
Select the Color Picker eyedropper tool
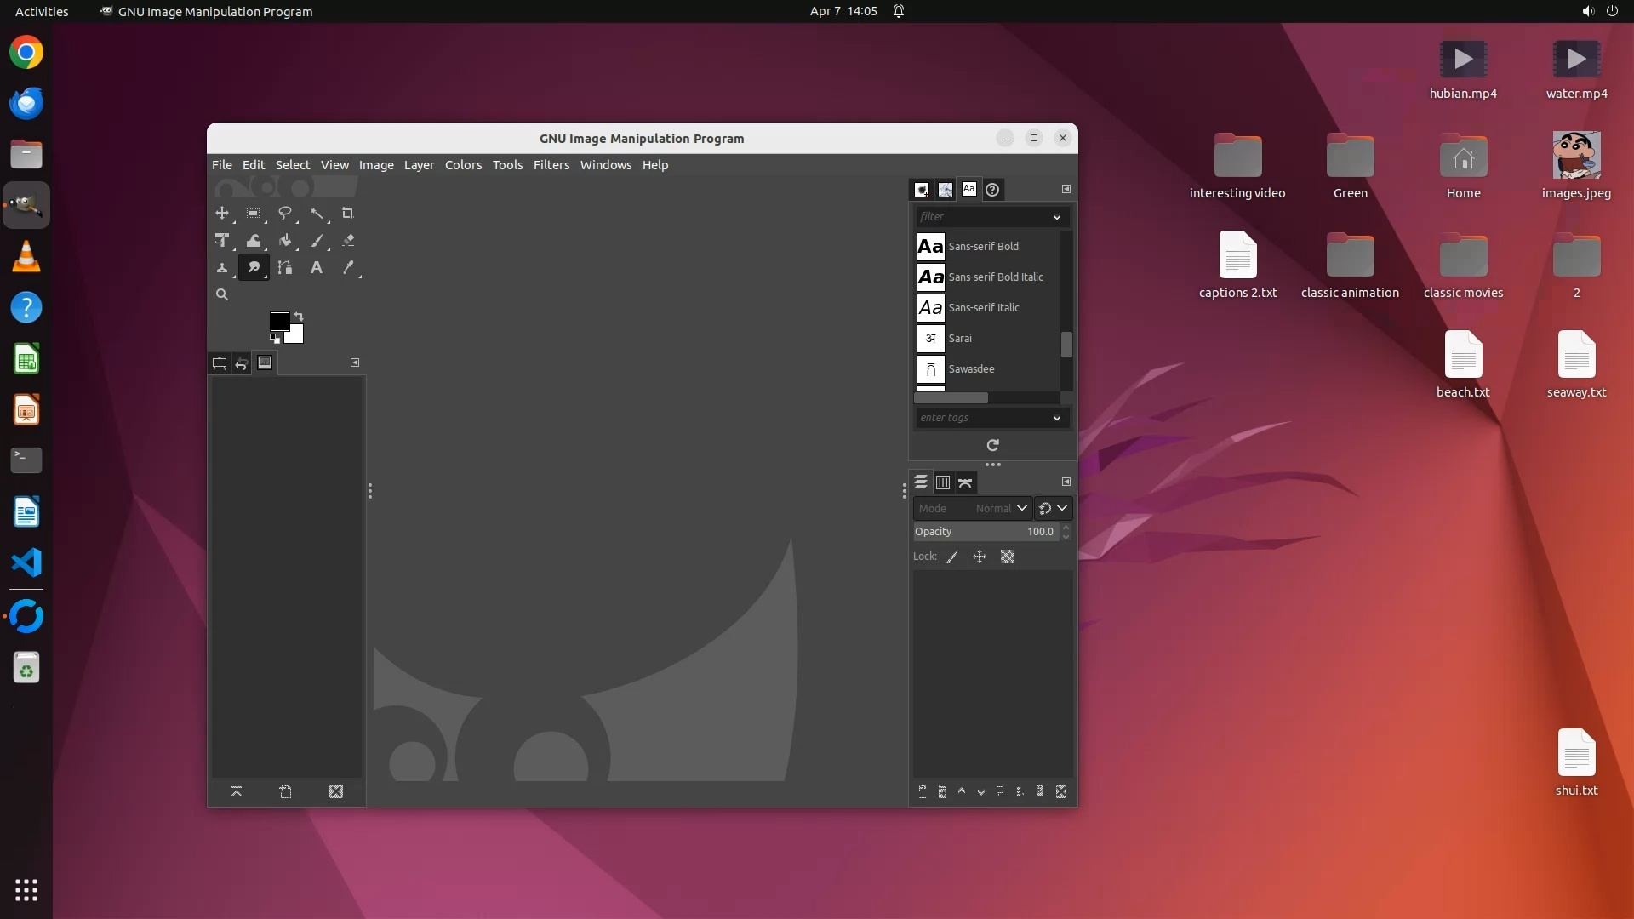pos(348,268)
